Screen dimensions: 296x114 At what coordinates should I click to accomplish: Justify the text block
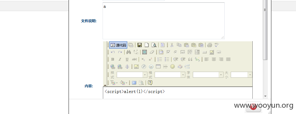pos(228,59)
